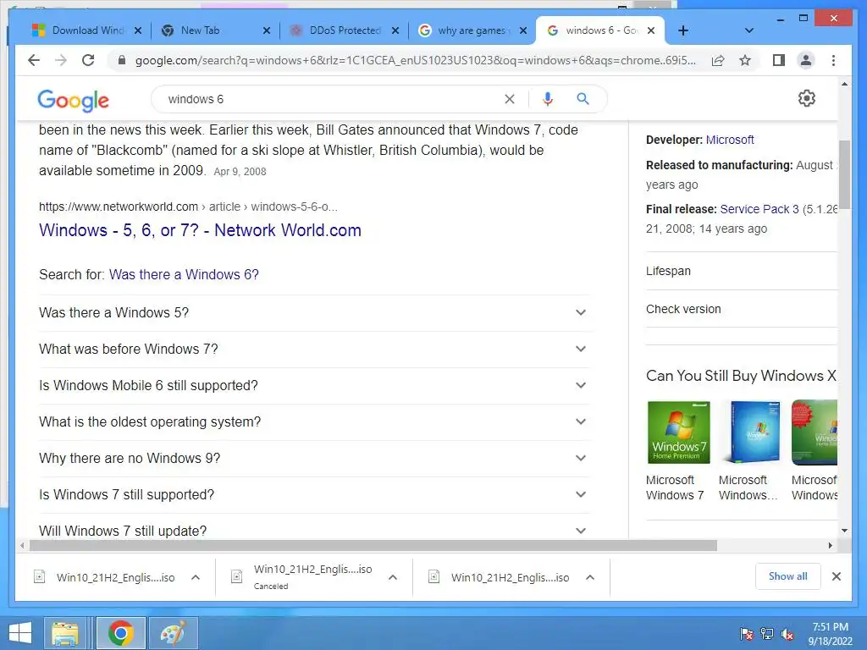
Task: Open Google quick settings gear
Action: tap(807, 98)
